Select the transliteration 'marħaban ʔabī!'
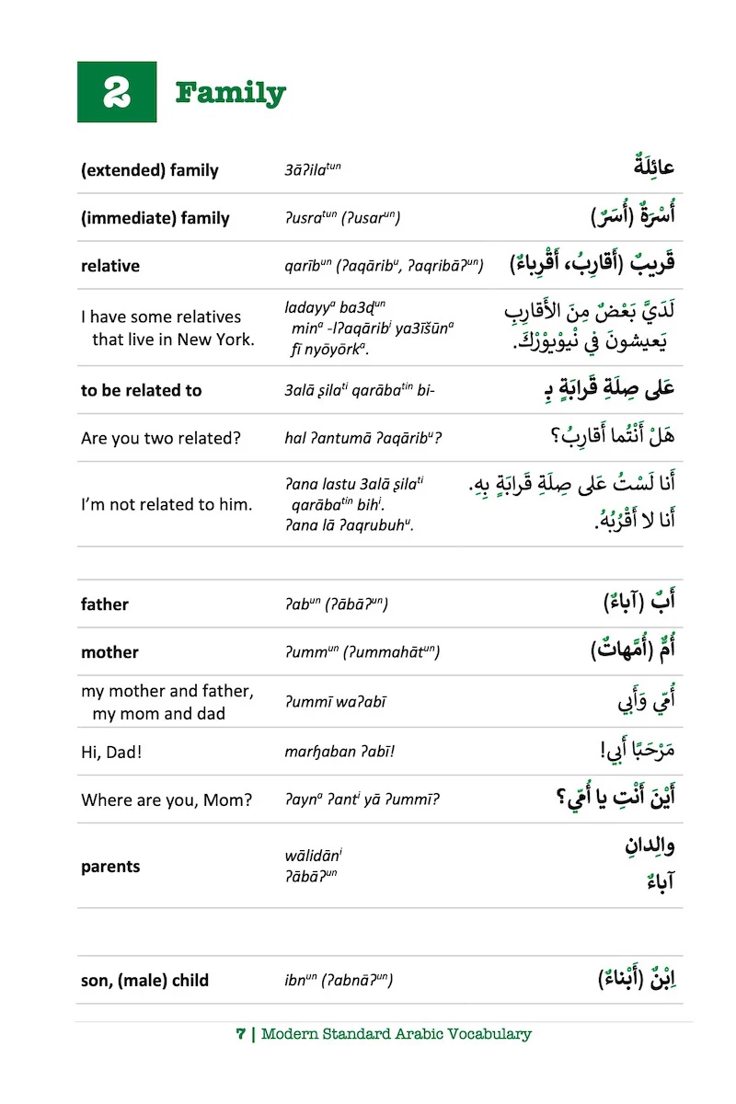The image size is (736, 1104). click(x=339, y=752)
